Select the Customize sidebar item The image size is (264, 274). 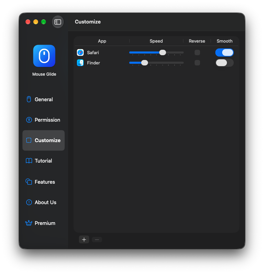point(44,140)
